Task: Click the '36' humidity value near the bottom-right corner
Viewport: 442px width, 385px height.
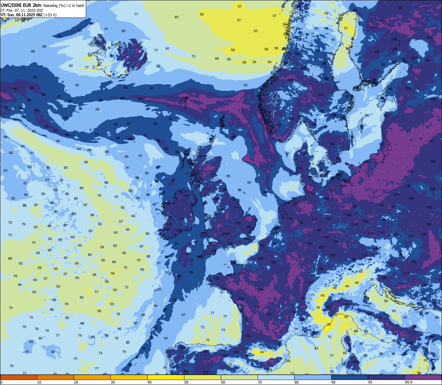Action: [x=419, y=373]
